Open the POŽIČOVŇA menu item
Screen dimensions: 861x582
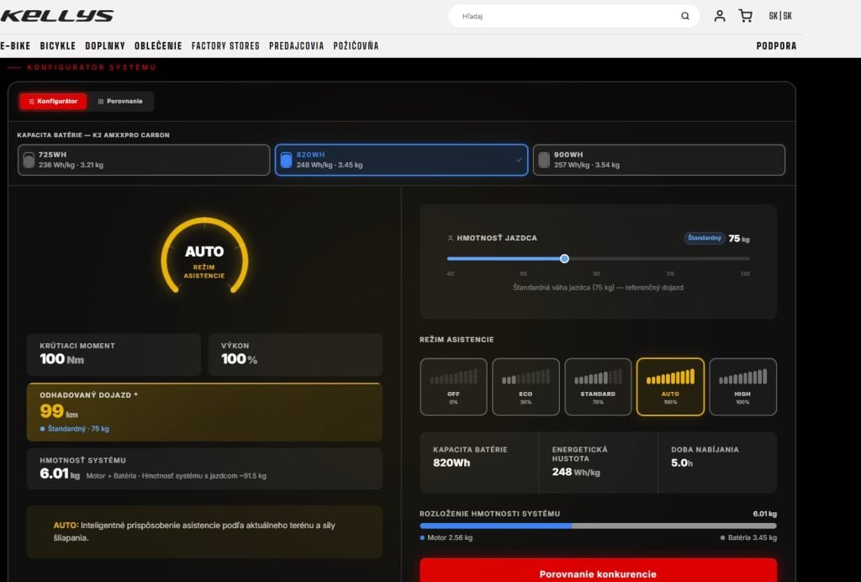pos(356,46)
